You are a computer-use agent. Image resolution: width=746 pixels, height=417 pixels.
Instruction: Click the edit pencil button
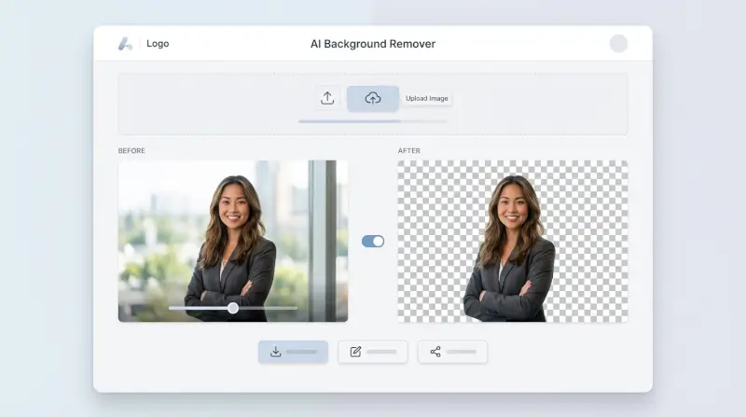[x=372, y=352]
